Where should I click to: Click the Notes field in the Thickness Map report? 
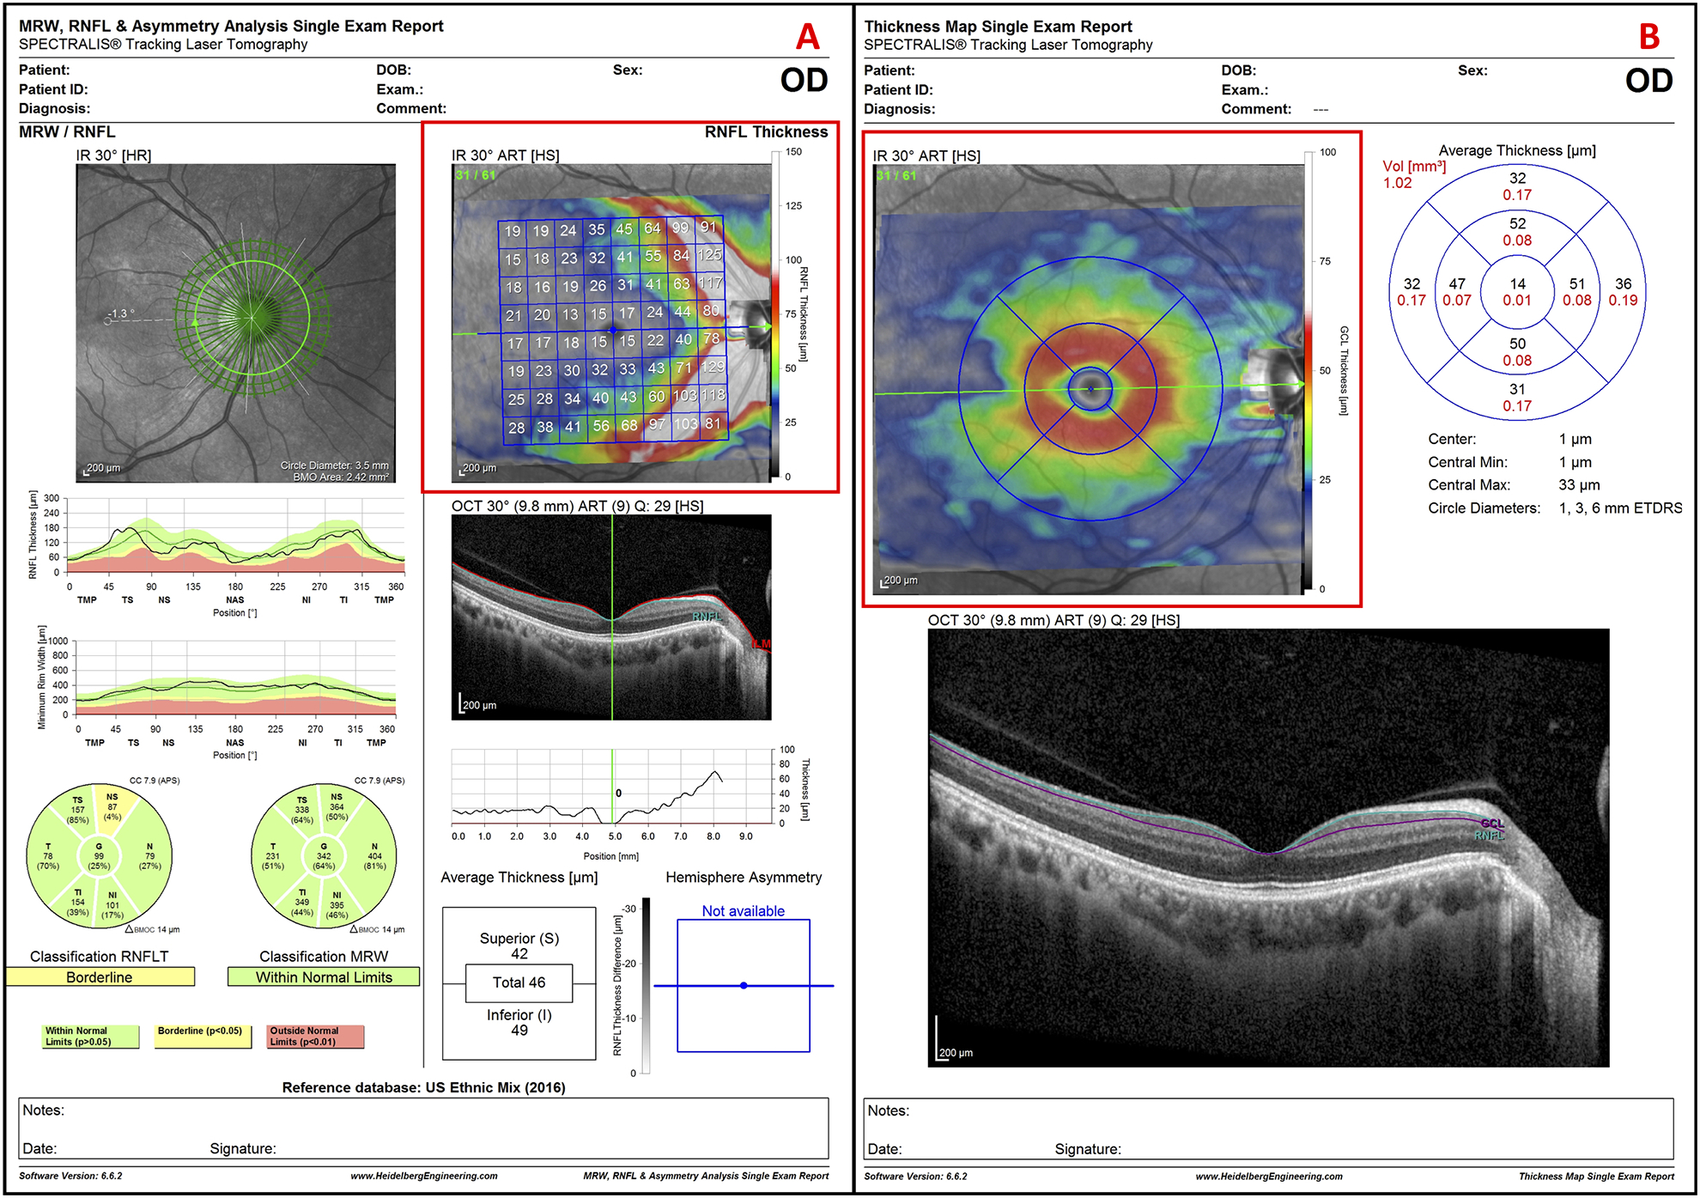[1269, 1128]
